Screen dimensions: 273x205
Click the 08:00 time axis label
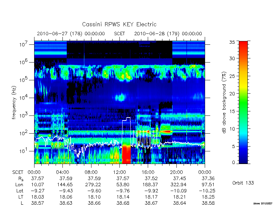(91, 173)
